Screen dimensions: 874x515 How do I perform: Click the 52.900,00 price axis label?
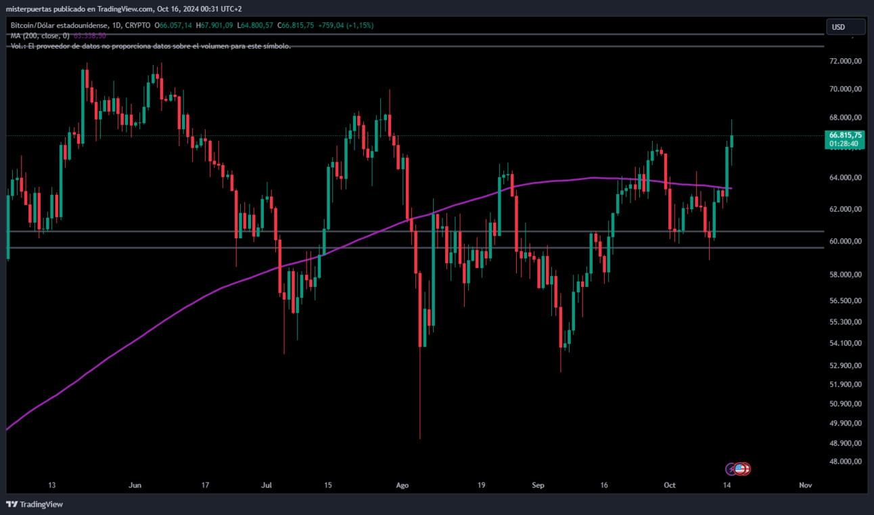(x=846, y=365)
